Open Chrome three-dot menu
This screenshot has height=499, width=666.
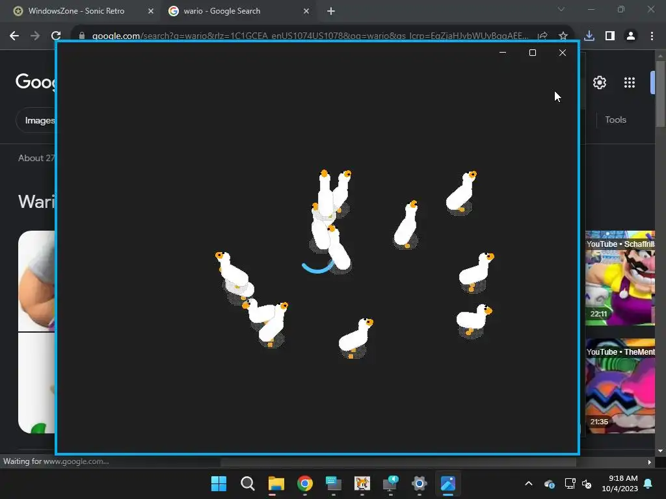(652, 36)
